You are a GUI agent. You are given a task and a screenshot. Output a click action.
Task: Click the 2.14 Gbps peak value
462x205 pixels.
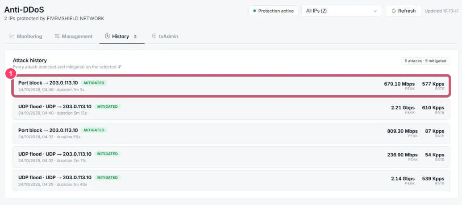pyautogui.click(x=403, y=179)
